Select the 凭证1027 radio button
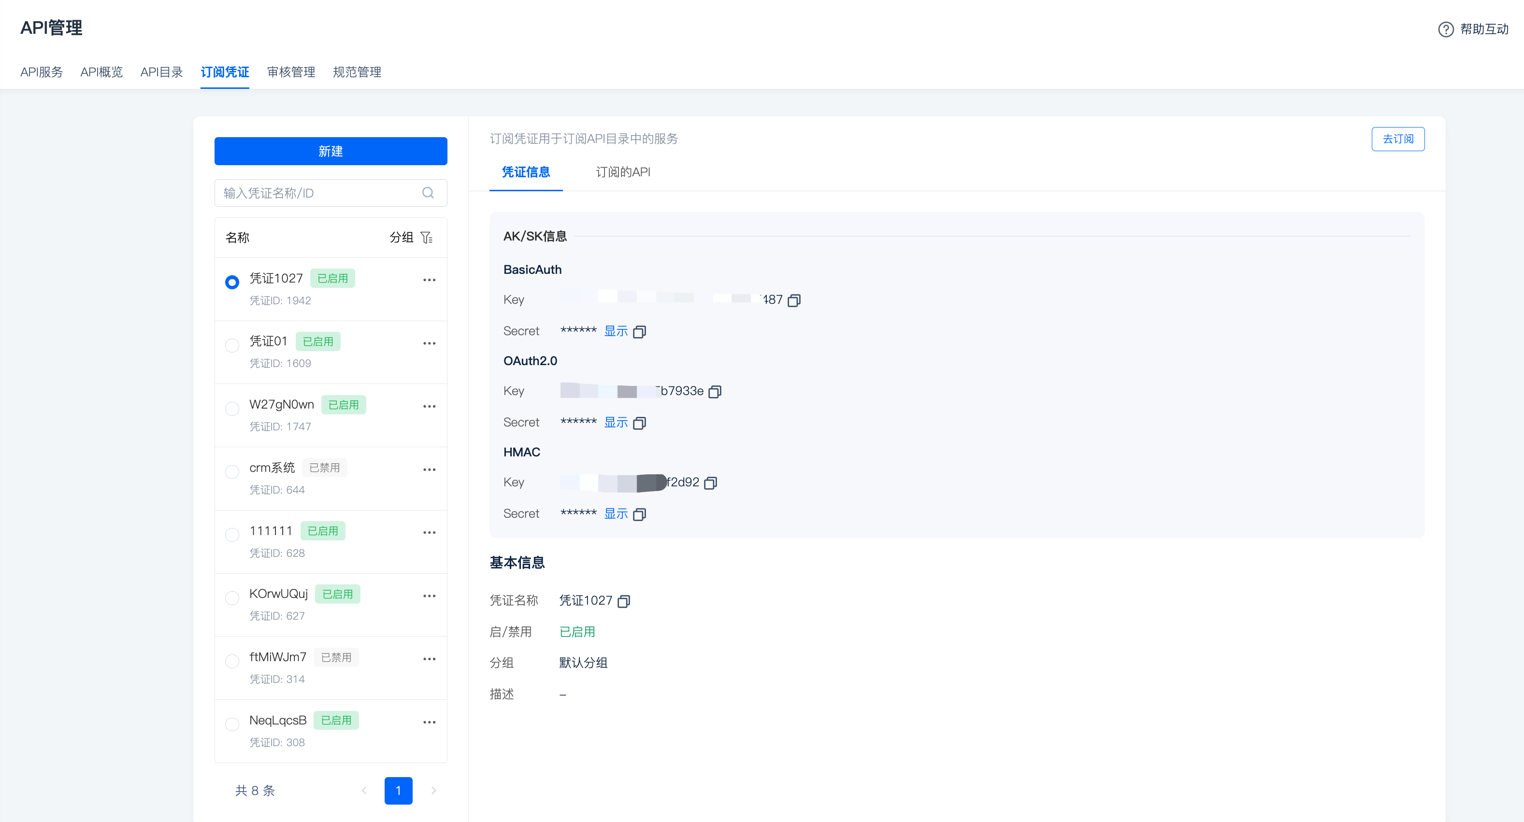 click(232, 282)
